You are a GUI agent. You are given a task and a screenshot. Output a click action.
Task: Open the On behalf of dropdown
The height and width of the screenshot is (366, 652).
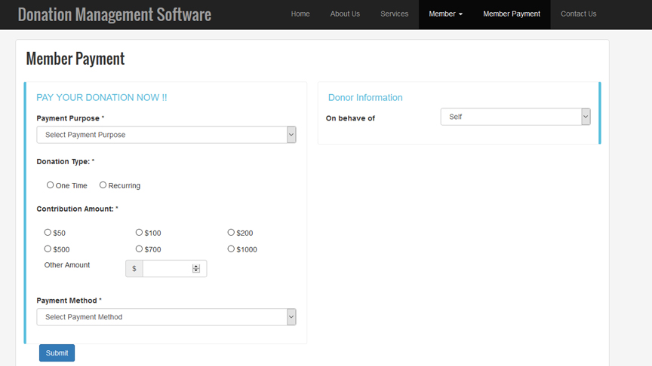pos(515,117)
